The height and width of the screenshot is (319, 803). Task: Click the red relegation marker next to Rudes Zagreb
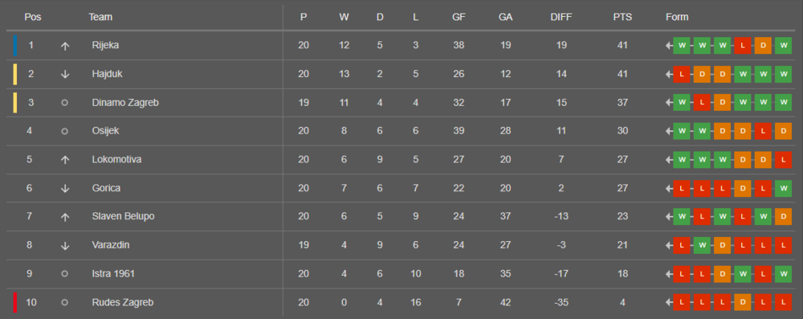pos(15,303)
